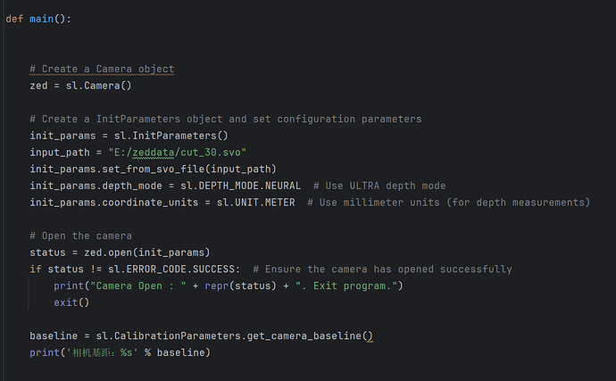Click the 'def' keyword before main

click(x=14, y=19)
